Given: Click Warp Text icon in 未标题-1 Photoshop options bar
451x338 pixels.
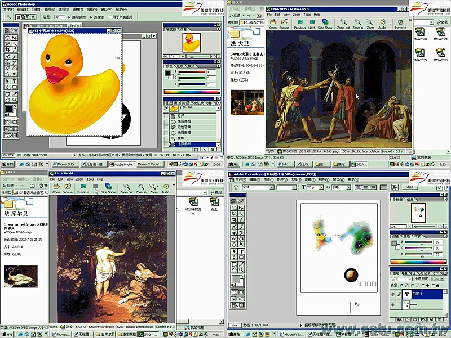Looking at the screenshot, I should 395,187.
